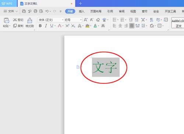Click the Cut scissors icon
The height and width of the screenshot is (134, 184).
pyautogui.click(x=15, y=20)
